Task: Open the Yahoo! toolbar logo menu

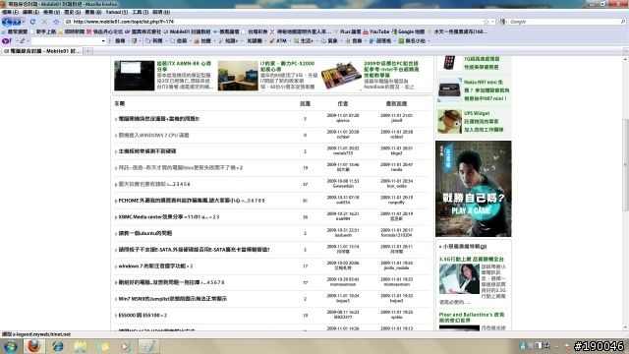Action: click(7, 41)
